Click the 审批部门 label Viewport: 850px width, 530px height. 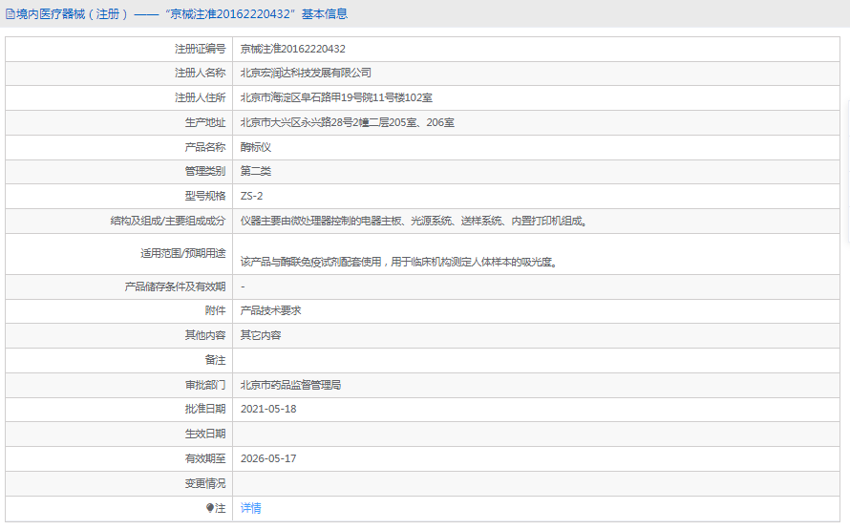point(205,385)
